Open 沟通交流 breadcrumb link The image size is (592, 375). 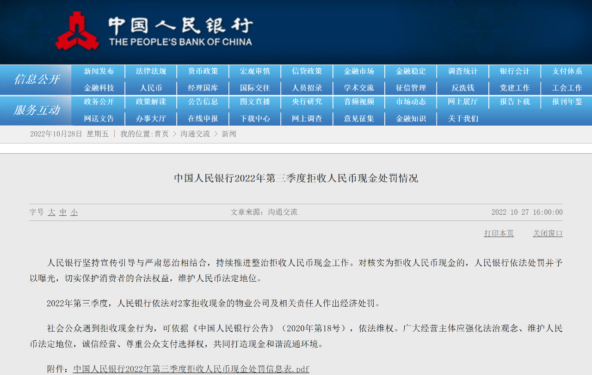(x=195, y=134)
